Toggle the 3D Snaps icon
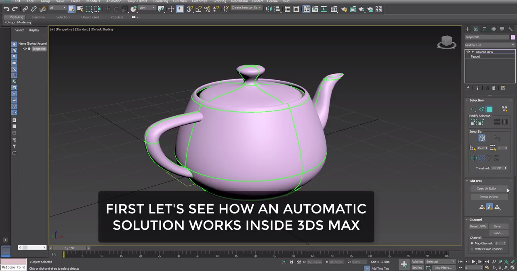The image size is (517, 271). (x=189, y=9)
